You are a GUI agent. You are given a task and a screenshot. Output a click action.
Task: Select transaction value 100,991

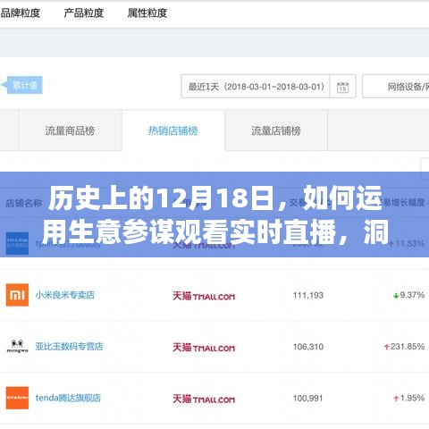coord(307,399)
